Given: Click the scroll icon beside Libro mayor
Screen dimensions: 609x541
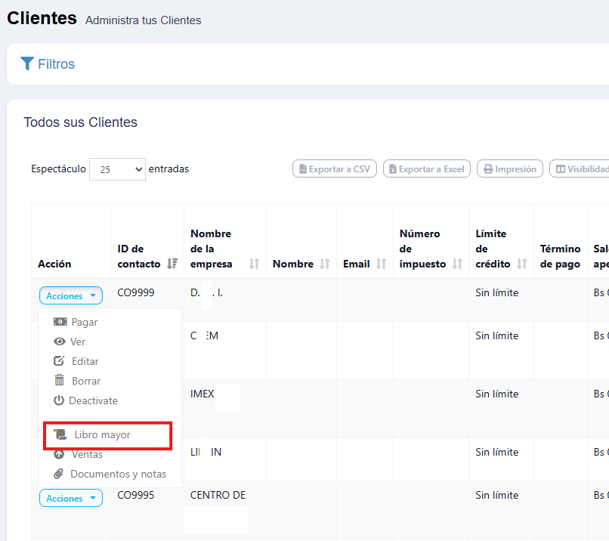Looking at the screenshot, I should (60, 435).
